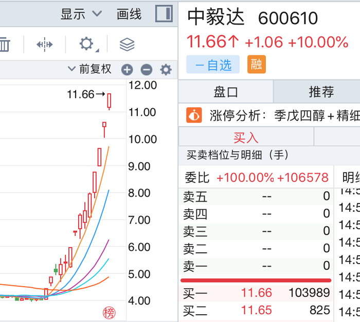This screenshot has width=360, height=322.
Task: Open the stacked layers icon
Action: click(x=127, y=45)
